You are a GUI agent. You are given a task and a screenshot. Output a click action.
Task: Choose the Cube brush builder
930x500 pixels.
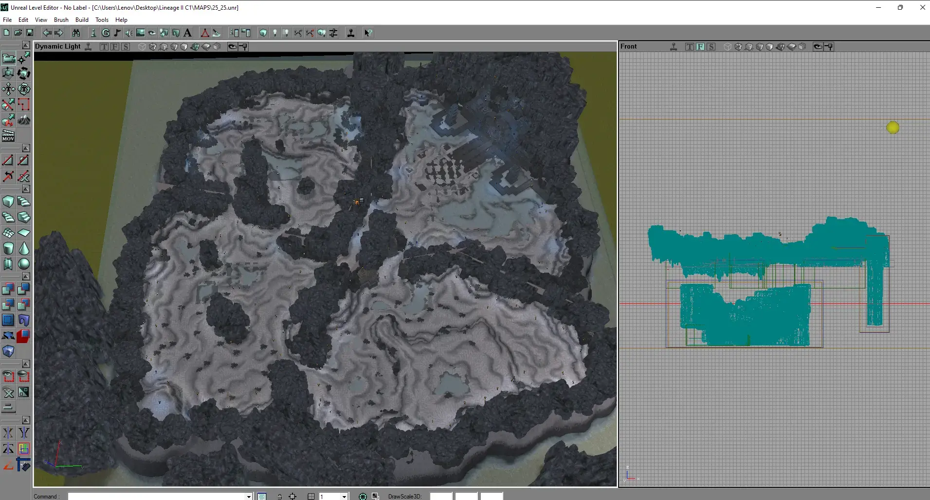(8, 202)
